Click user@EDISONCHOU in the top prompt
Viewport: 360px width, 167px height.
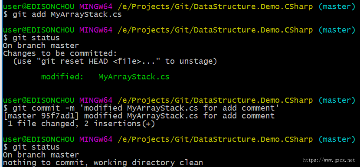39,7
